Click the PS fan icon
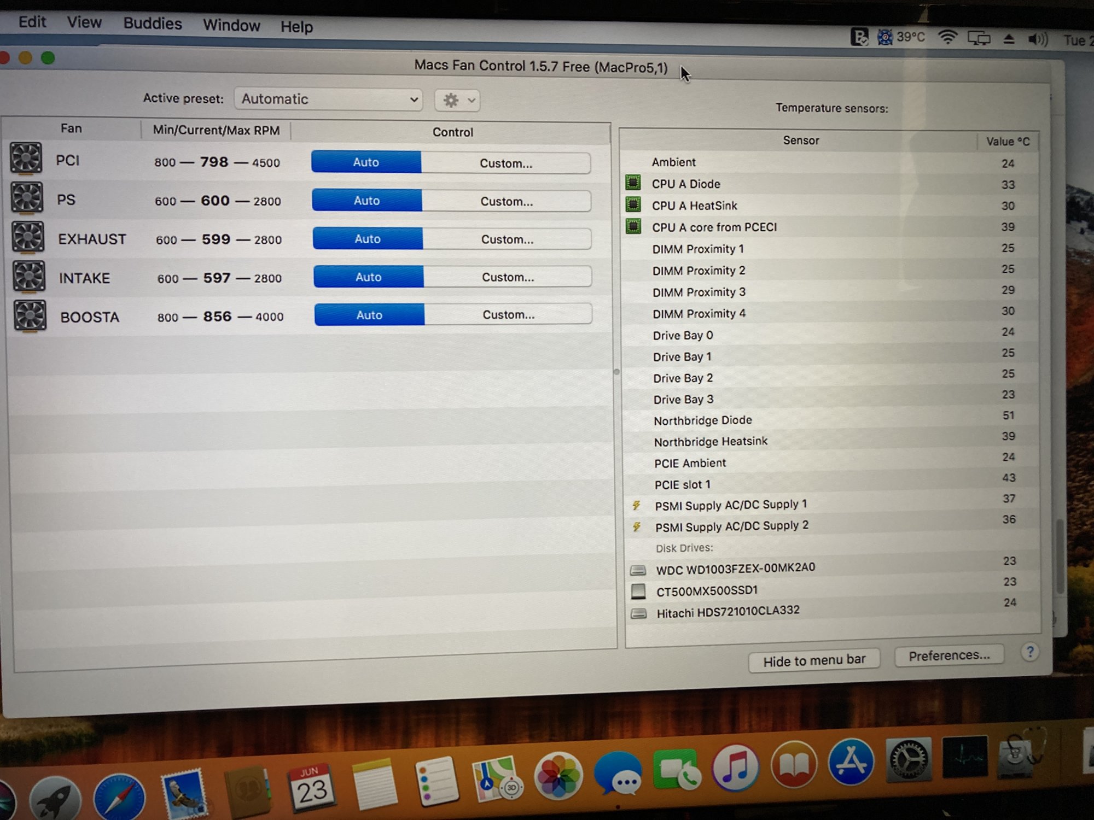The image size is (1094, 820). tap(27, 198)
